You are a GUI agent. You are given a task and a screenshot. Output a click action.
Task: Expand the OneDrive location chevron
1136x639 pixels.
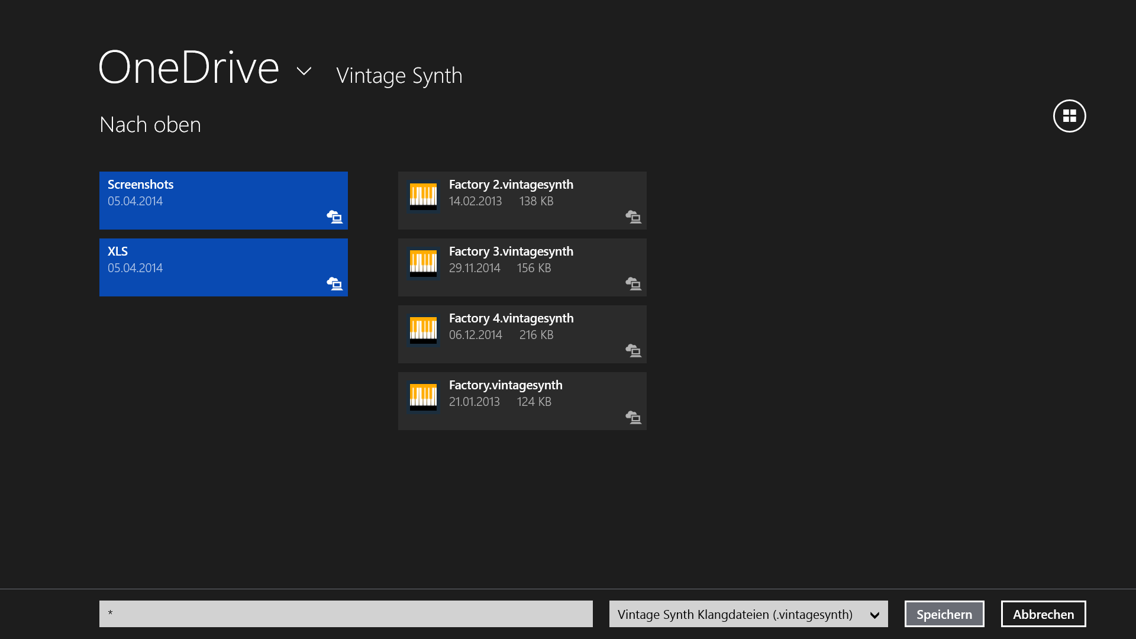(x=304, y=72)
